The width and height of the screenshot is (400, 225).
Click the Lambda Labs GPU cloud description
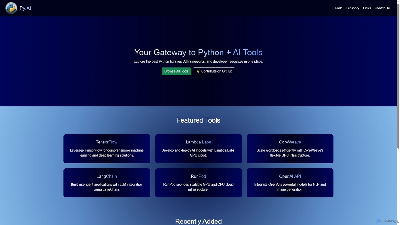click(198, 153)
